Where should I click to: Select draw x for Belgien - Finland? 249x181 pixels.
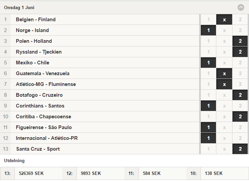[x=224, y=20]
